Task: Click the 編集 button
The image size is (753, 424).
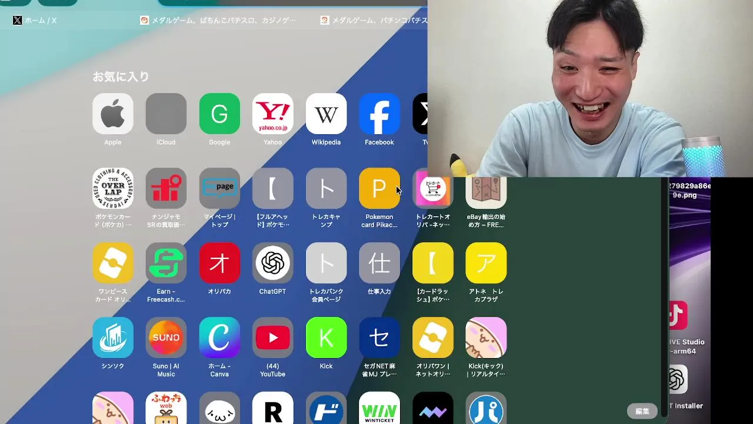Action: [x=642, y=411]
